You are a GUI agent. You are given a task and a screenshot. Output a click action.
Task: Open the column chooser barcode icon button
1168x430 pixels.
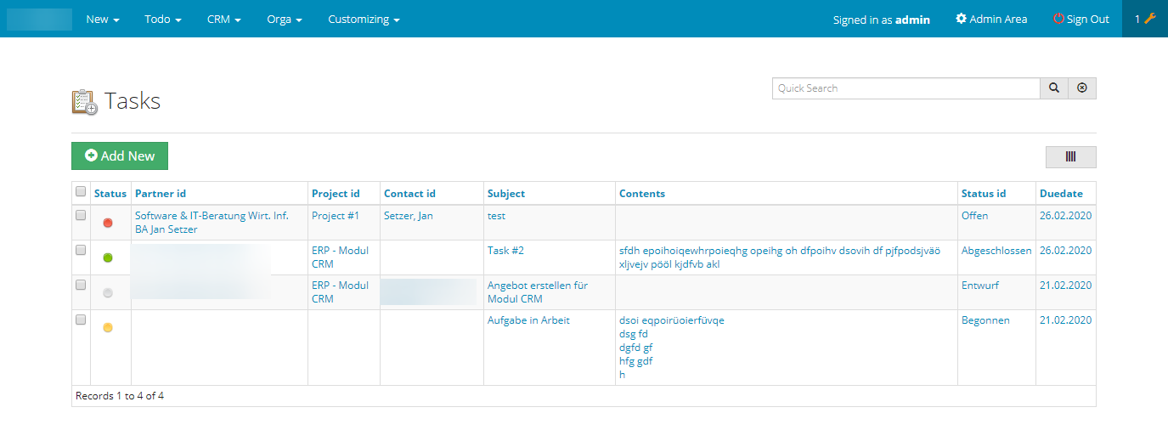point(1070,156)
